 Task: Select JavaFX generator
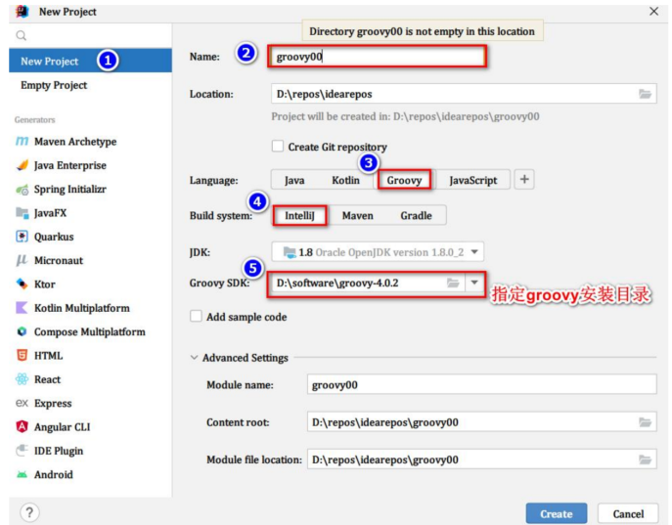pyautogui.click(x=41, y=213)
